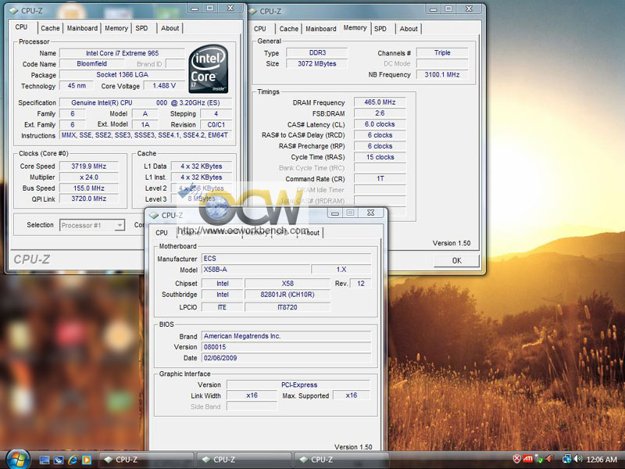
Task: Click OK in the memory CPU-Z window
Action: 456,260
